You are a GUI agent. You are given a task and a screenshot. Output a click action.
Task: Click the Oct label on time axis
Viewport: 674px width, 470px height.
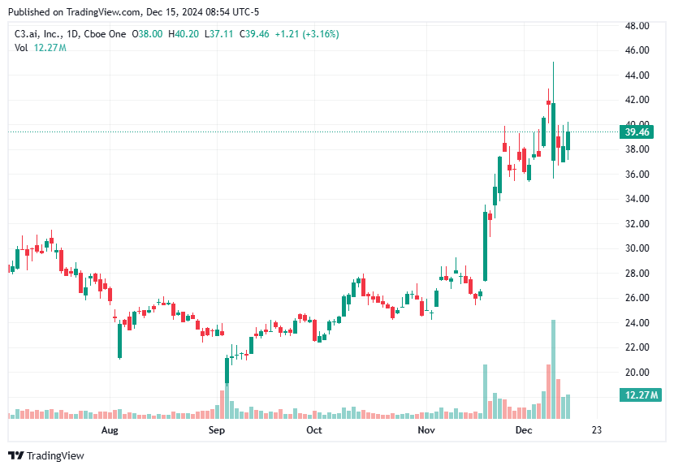pyautogui.click(x=314, y=430)
